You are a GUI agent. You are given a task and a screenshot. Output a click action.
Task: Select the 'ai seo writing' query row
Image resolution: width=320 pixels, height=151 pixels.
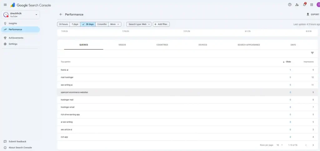click(x=187, y=122)
